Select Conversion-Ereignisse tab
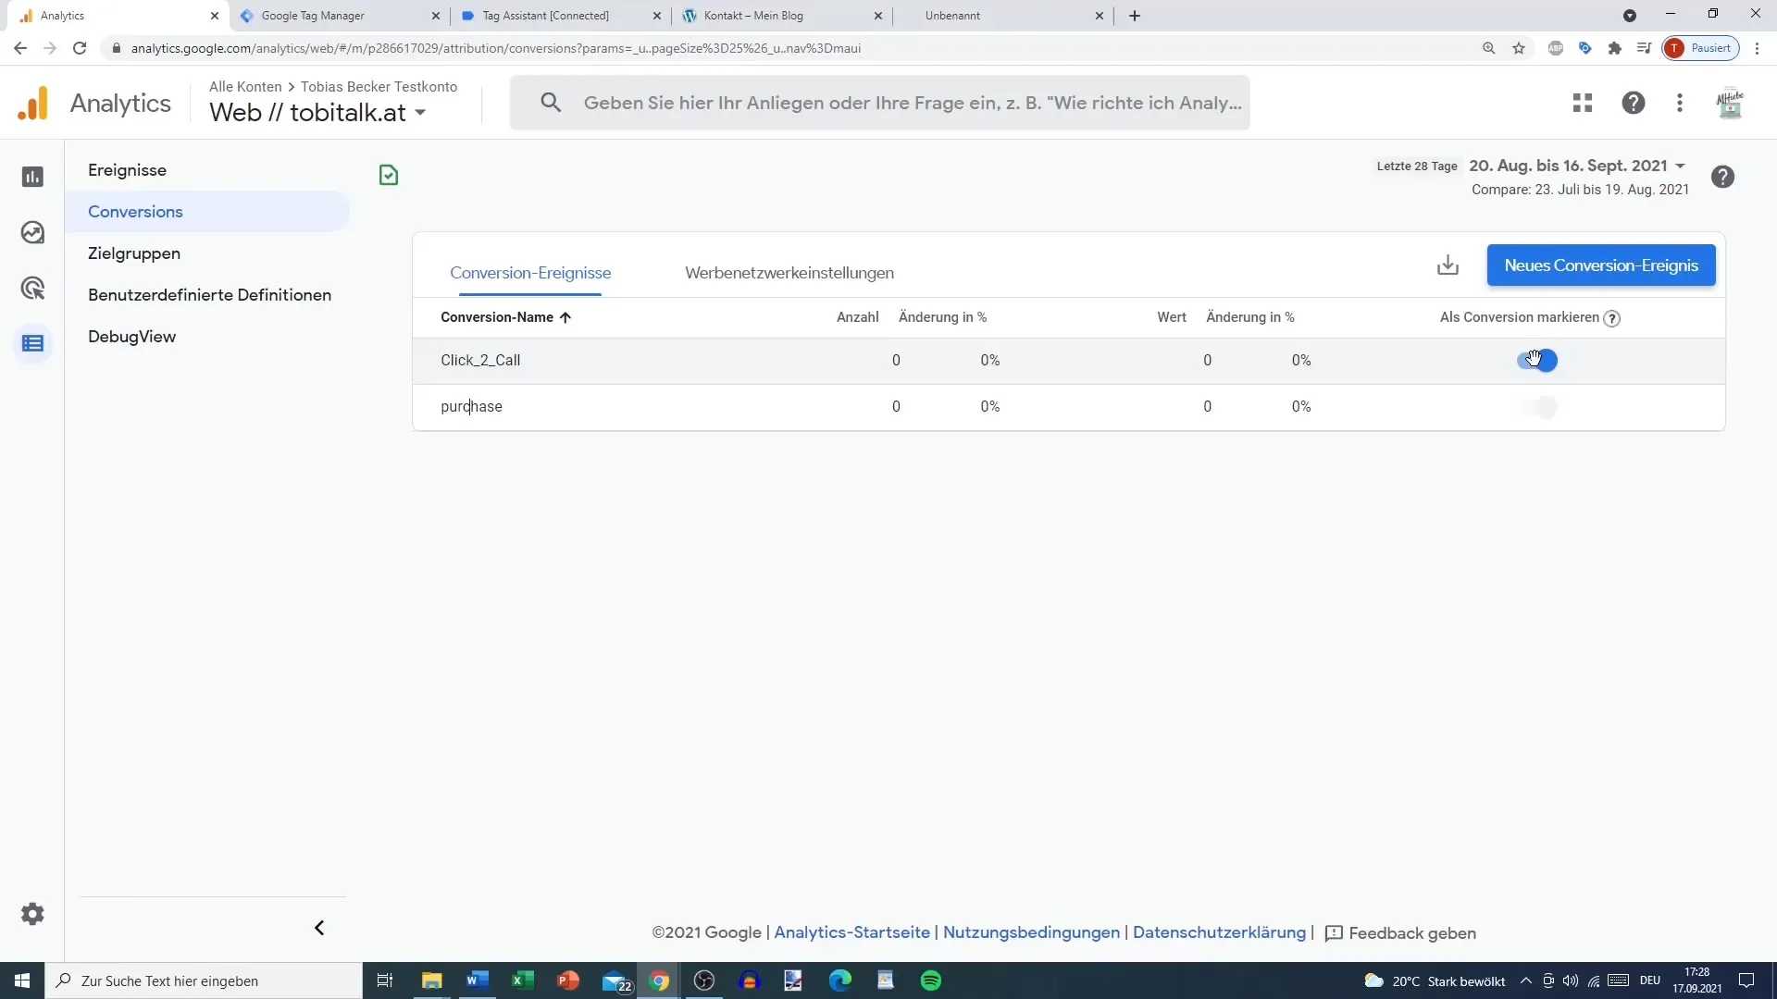 pos(529,272)
